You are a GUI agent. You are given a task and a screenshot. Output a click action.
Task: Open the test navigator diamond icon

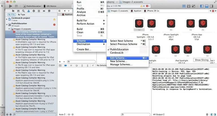point(34,11)
